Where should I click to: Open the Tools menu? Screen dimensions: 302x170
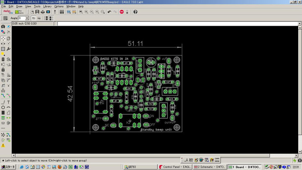pos(37,7)
